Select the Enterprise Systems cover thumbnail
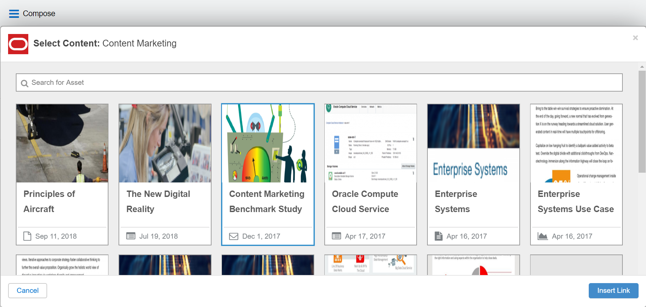 click(473, 143)
